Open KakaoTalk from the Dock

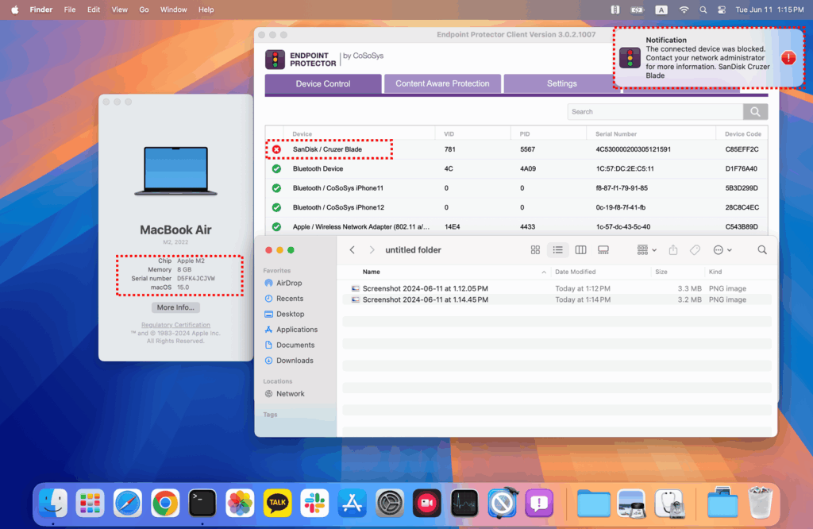coord(277,503)
